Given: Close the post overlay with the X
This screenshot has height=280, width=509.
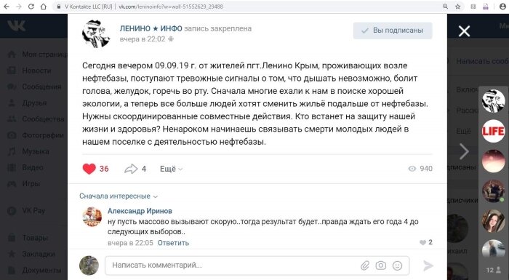Looking at the screenshot, I should (464, 31).
